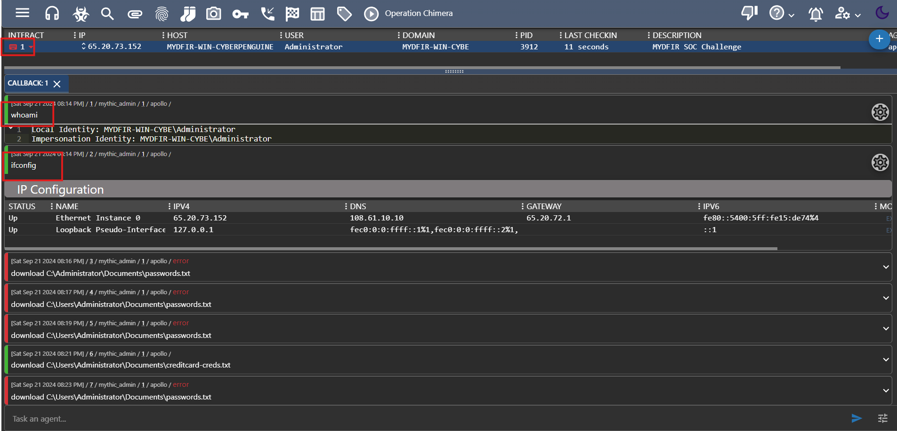Select MYDFIR-WIN-CYBERPENGUINE host cell
The width and height of the screenshot is (897, 431).
220,47
